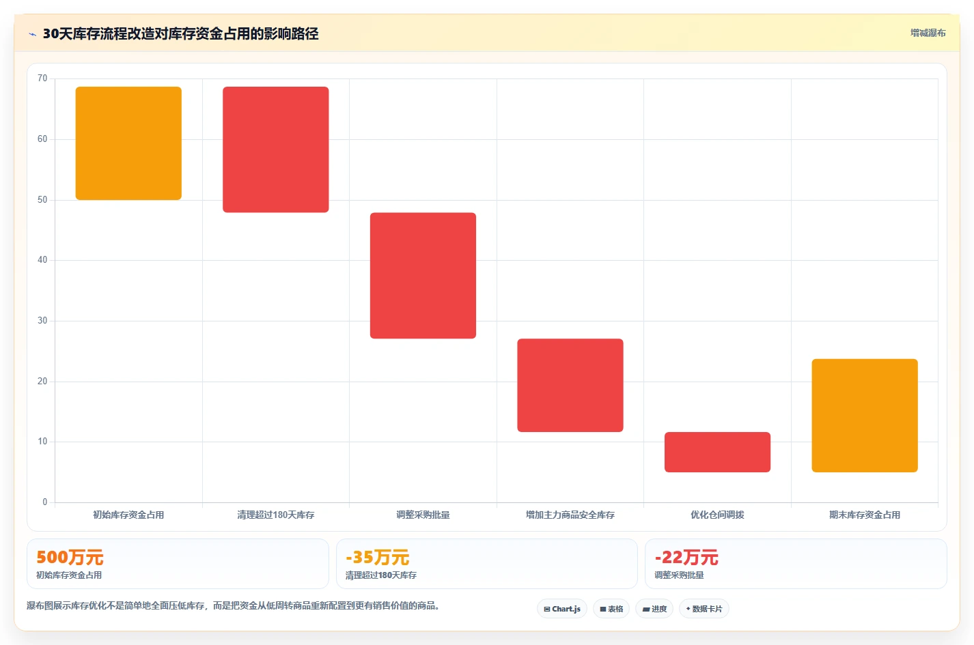
Task: Click the lightning icon beside the title
Action: tap(32, 34)
